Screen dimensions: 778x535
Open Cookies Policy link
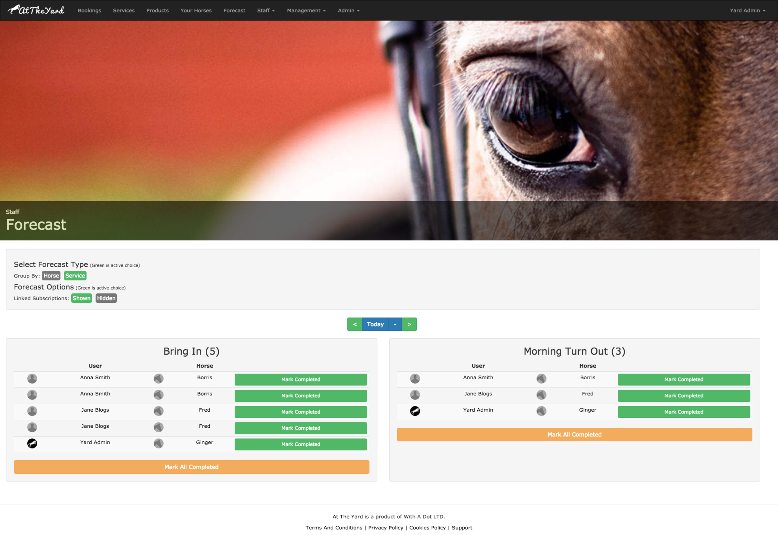(427, 528)
